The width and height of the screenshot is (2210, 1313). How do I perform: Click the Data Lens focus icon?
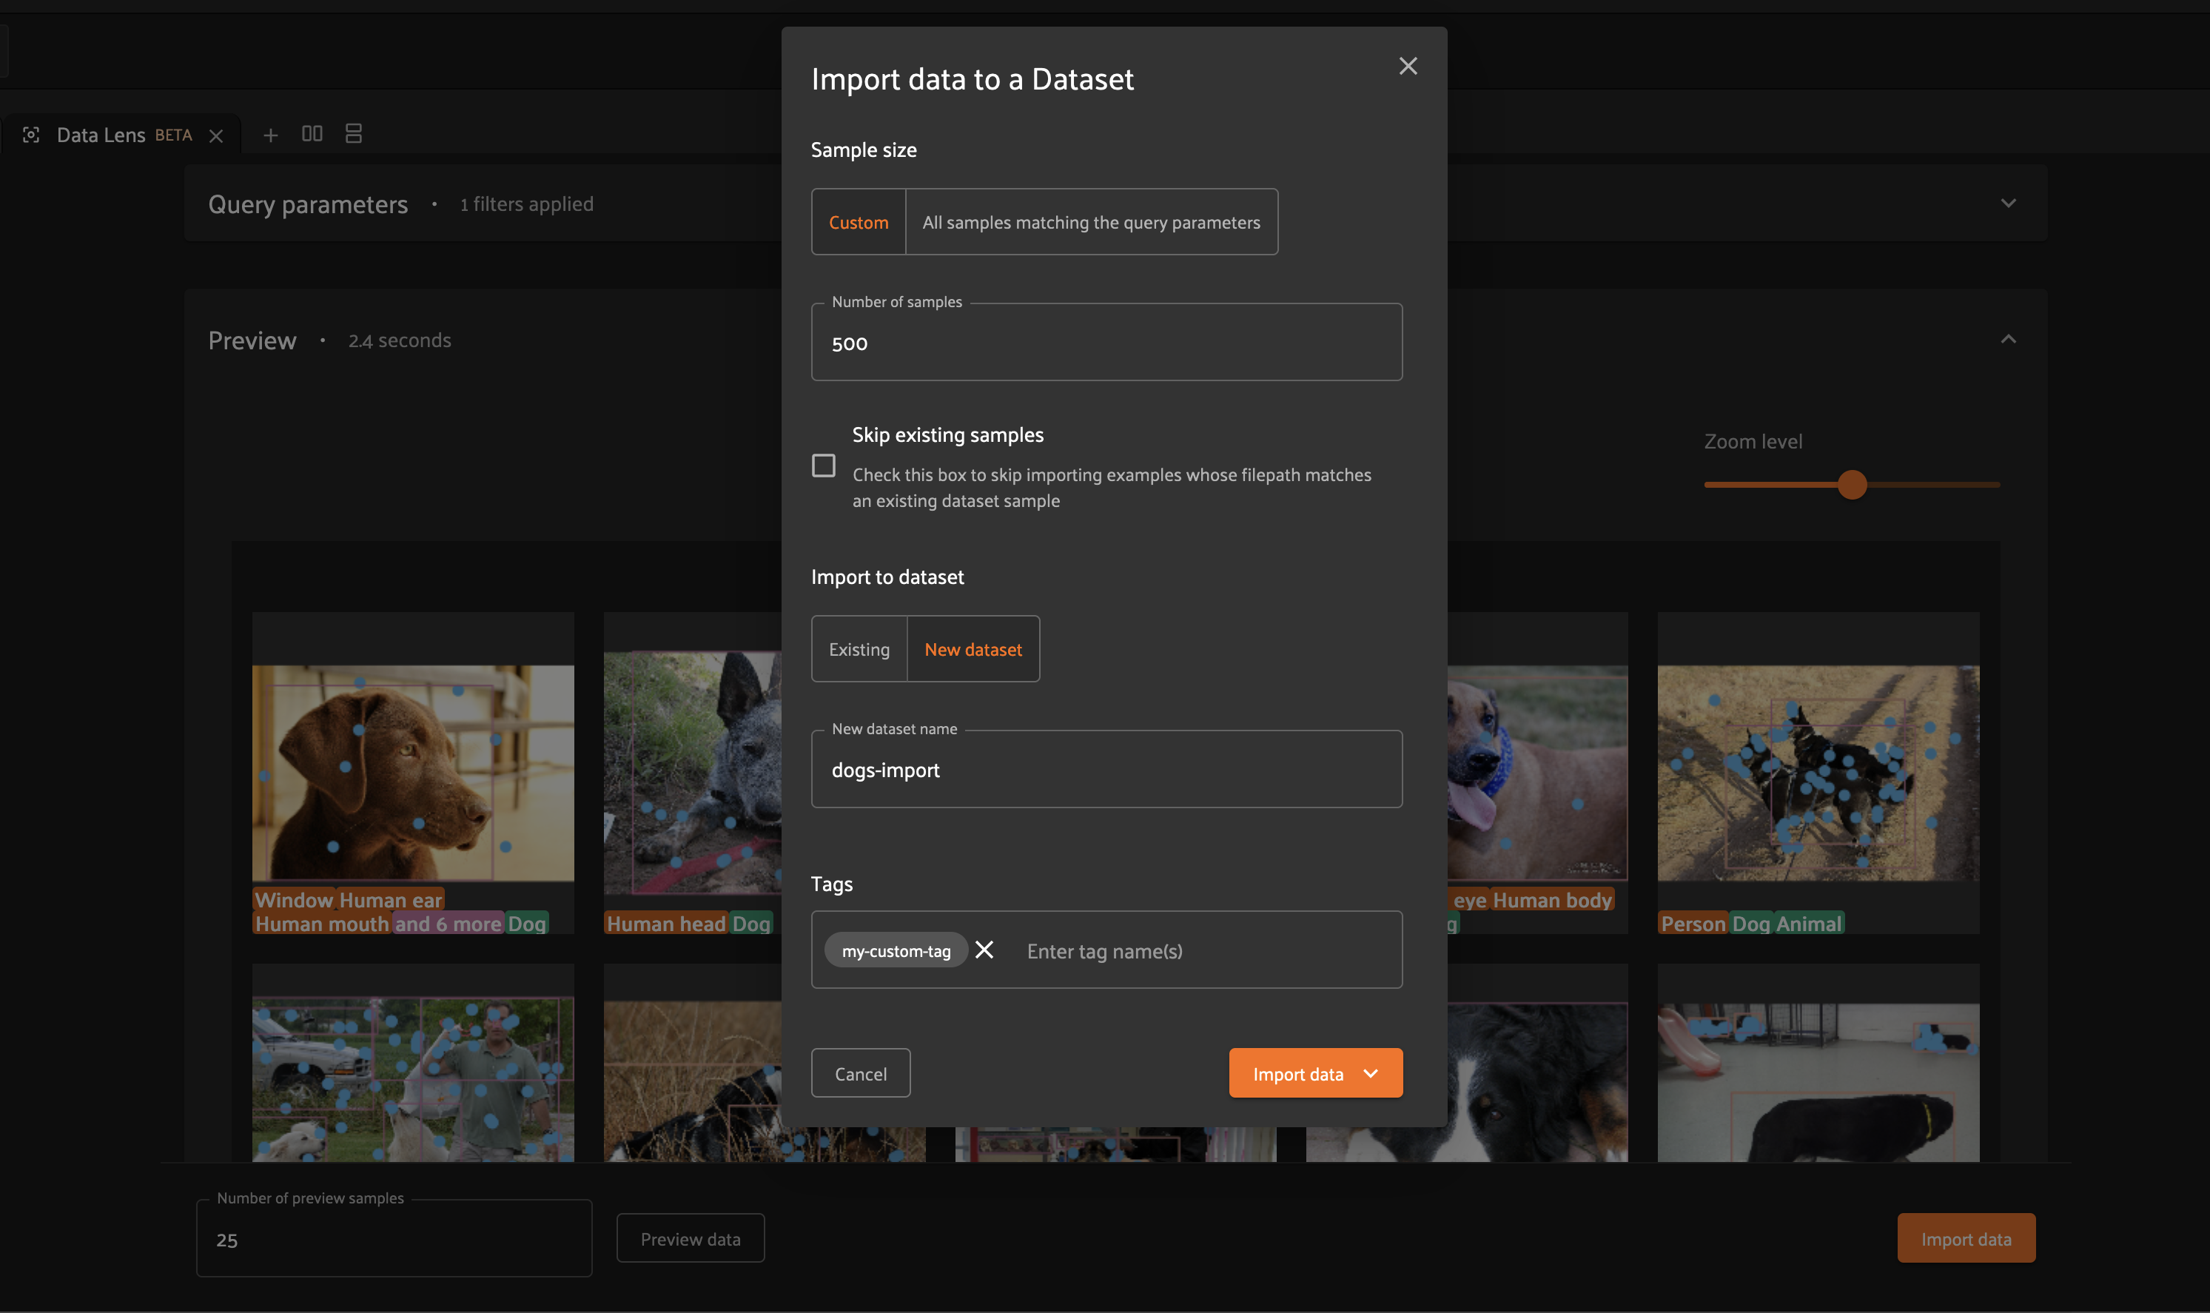[31, 135]
